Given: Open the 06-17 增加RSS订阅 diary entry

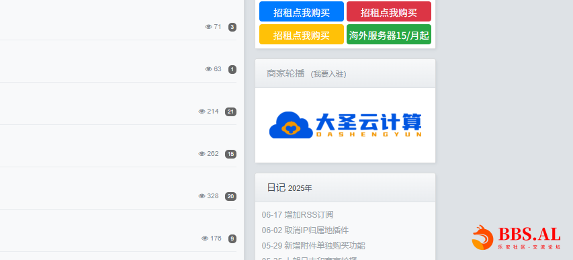Looking at the screenshot, I should click(x=298, y=215).
